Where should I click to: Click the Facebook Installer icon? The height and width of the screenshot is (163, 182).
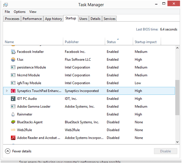click(x=13, y=52)
